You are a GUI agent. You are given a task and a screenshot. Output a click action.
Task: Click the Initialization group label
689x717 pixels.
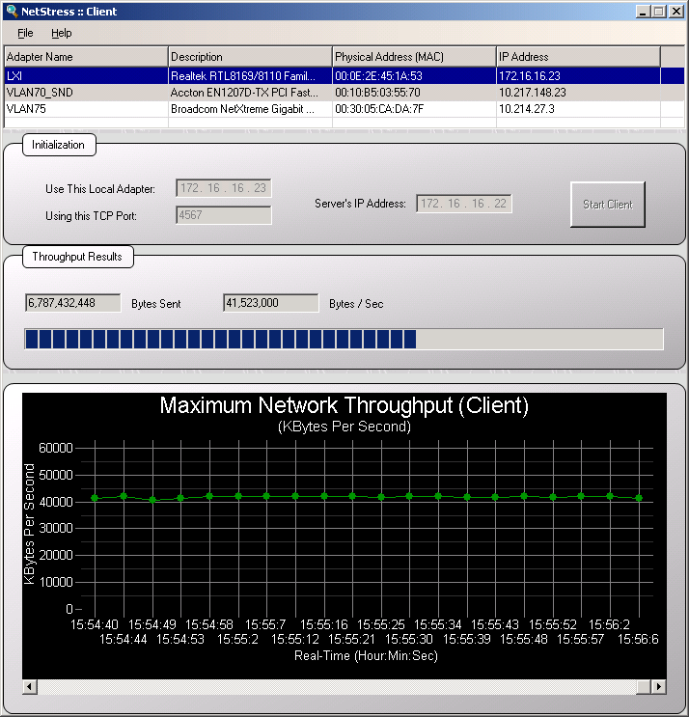coord(58,145)
